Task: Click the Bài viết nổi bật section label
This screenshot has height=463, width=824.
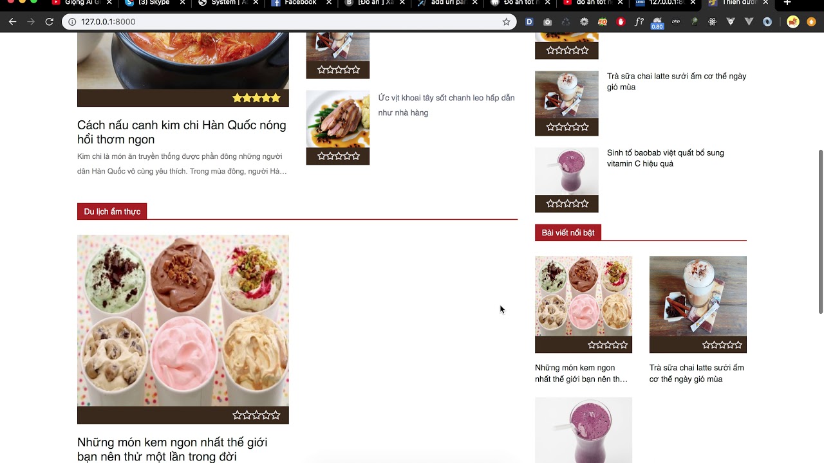Action: tap(568, 233)
